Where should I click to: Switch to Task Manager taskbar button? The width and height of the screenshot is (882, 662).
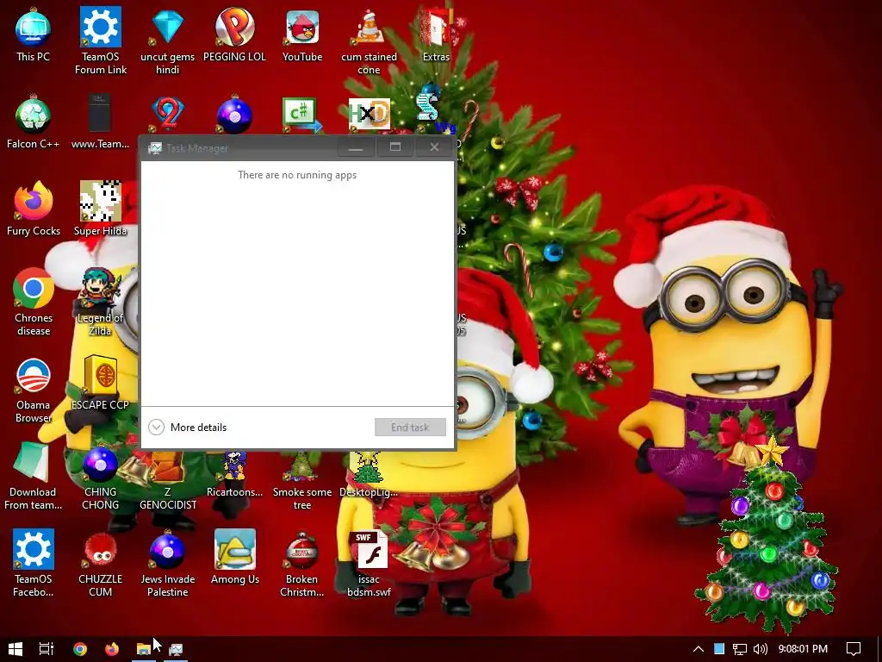[x=176, y=649]
